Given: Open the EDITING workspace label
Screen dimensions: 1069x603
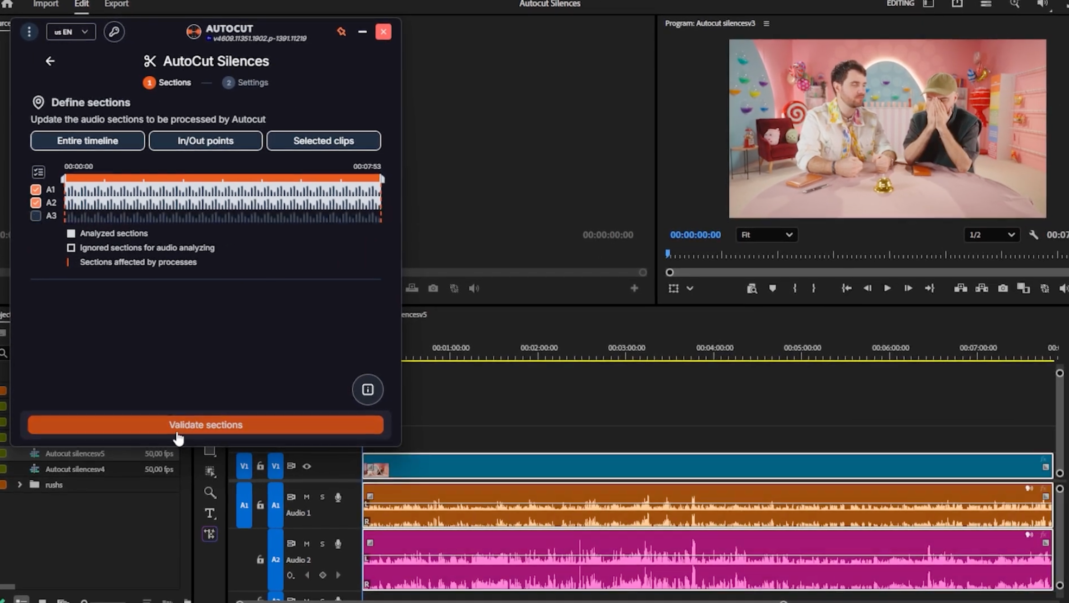Looking at the screenshot, I should coord(900,3).
